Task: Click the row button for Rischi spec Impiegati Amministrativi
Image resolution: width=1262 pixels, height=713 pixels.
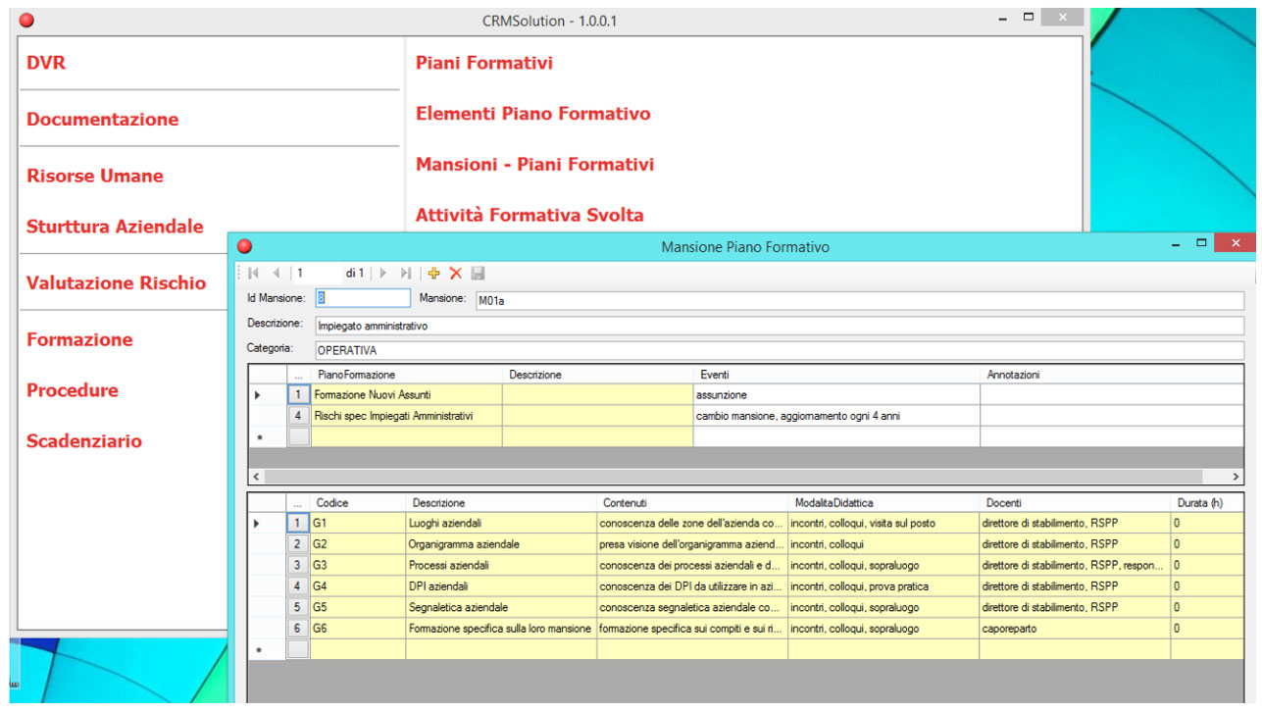Action: click(x=299, y=416)
